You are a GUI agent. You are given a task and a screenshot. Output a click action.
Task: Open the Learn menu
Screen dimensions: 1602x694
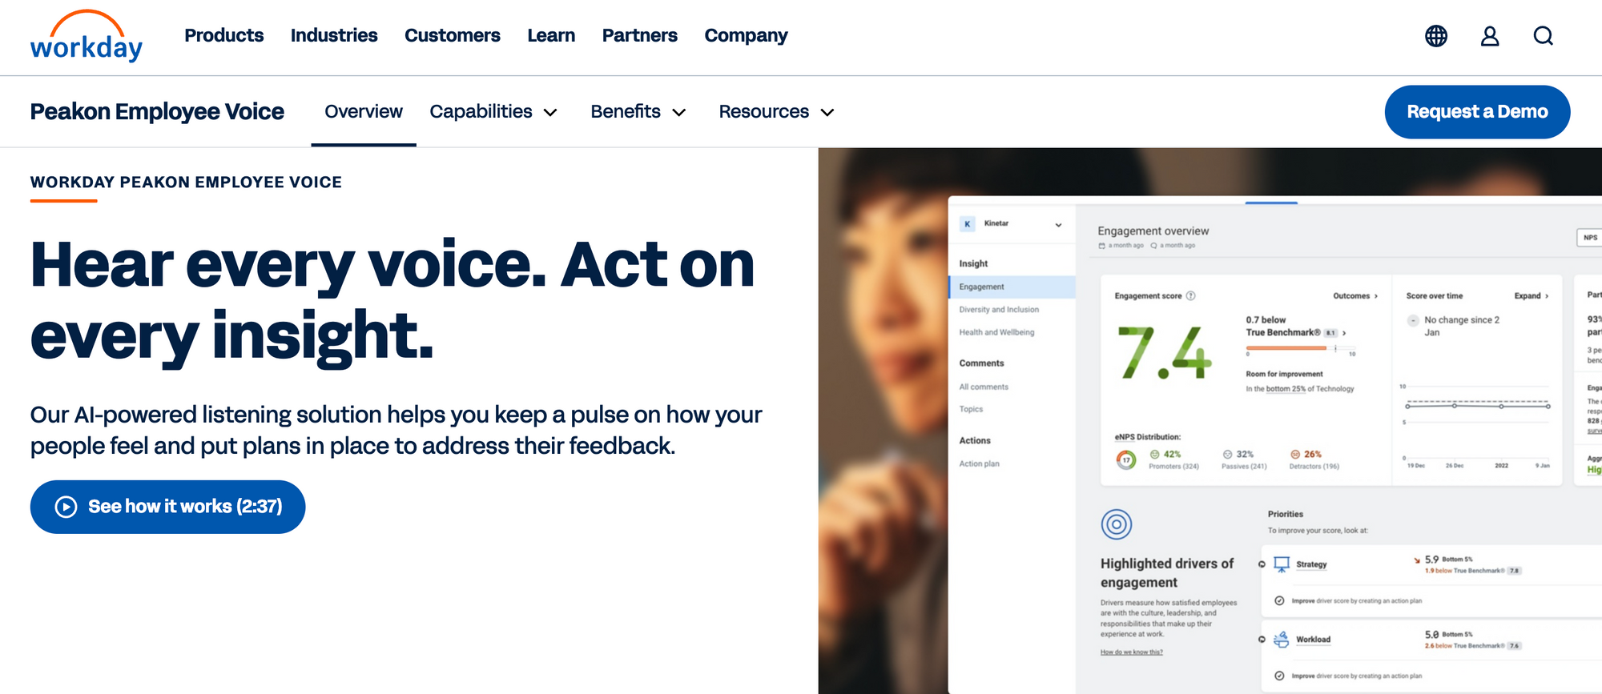tap(551, 36)
